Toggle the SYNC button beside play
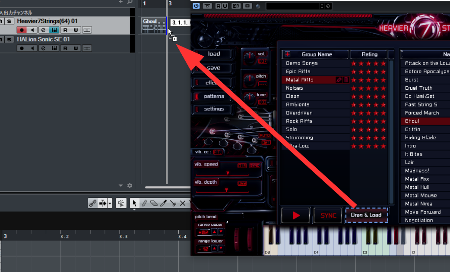450x272 pixels. 328,215
